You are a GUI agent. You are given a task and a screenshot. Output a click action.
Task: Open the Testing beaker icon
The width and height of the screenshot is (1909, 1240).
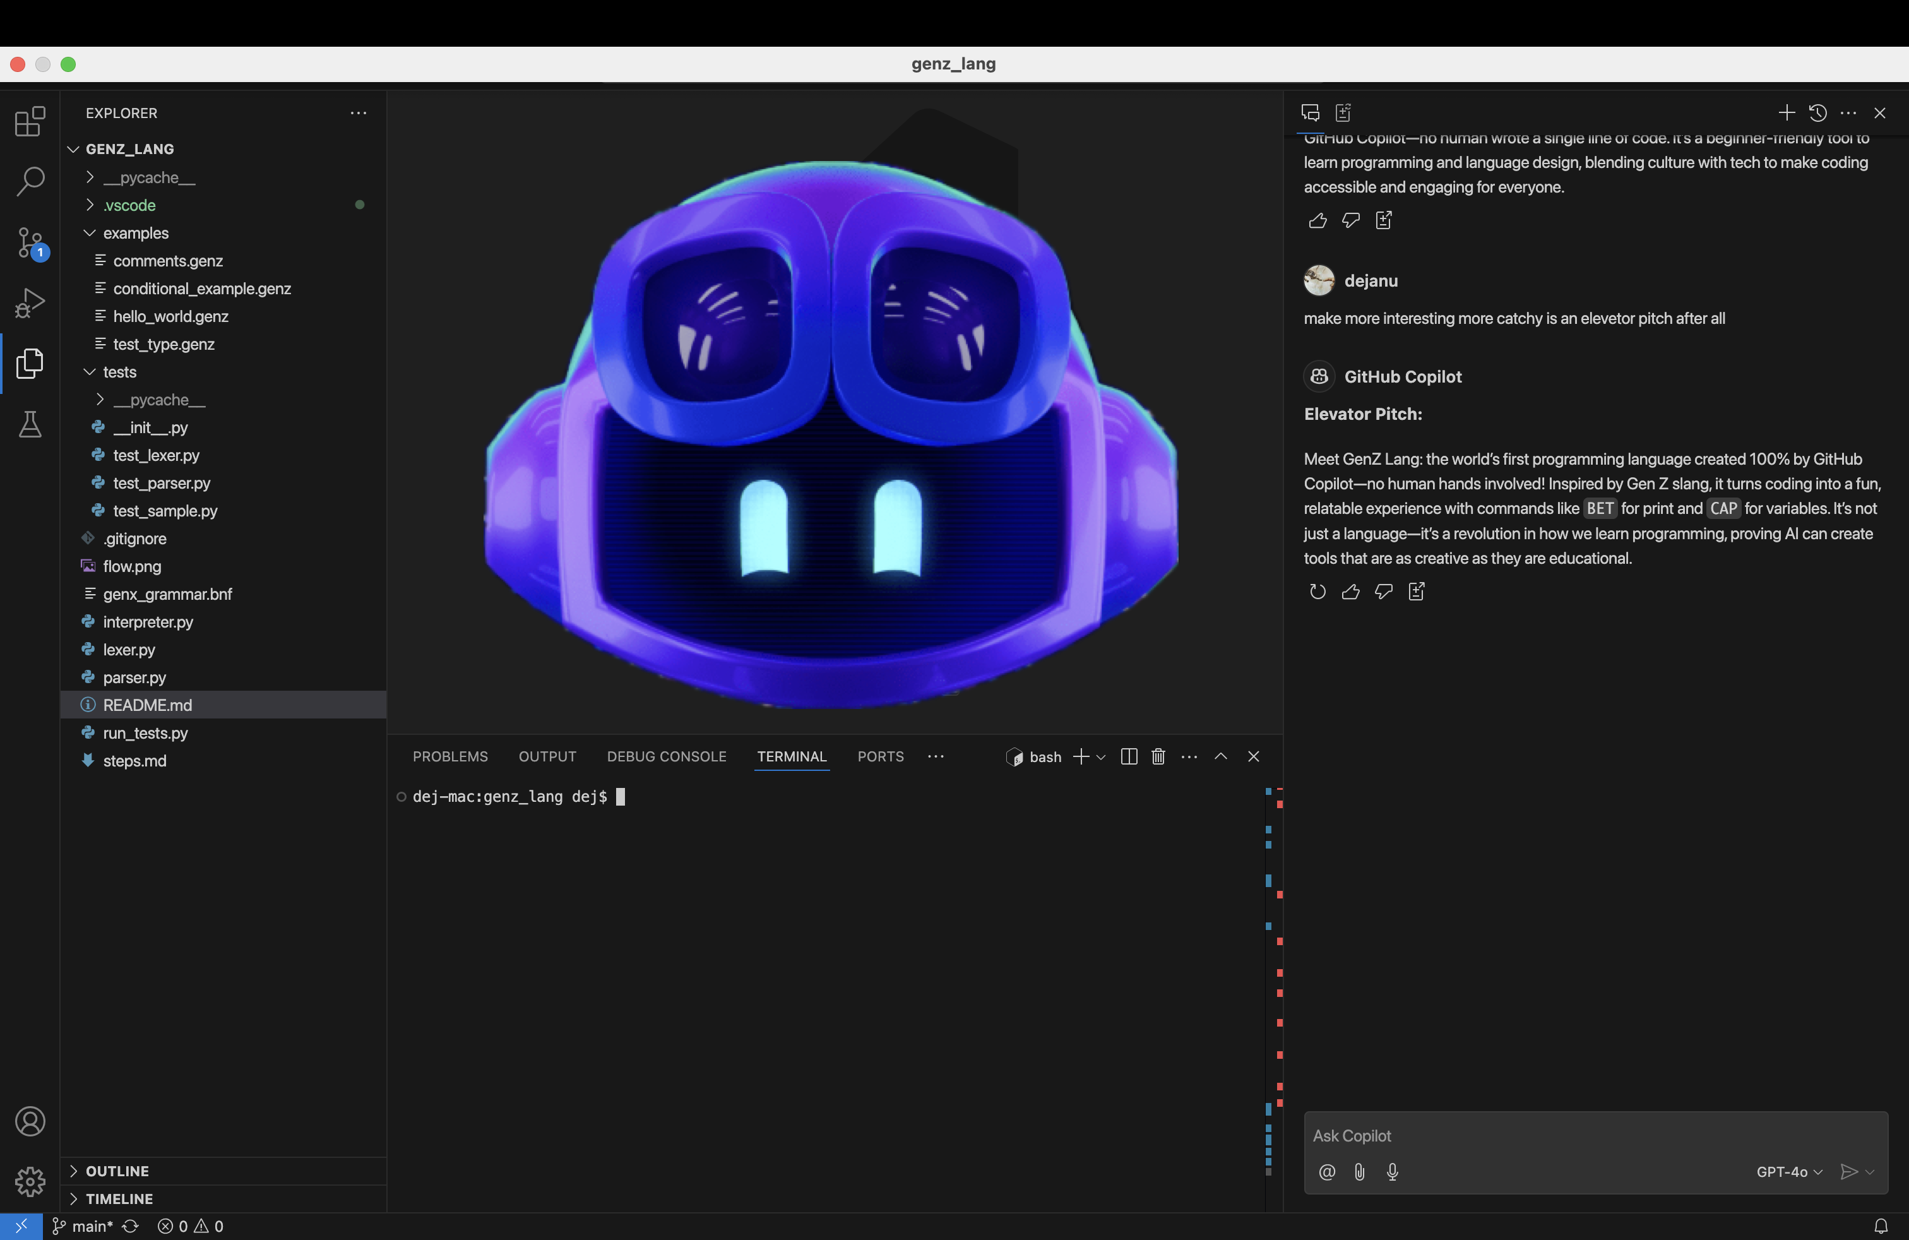click(30, 424)
